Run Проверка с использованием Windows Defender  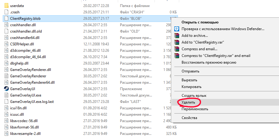tap(223, 29)
